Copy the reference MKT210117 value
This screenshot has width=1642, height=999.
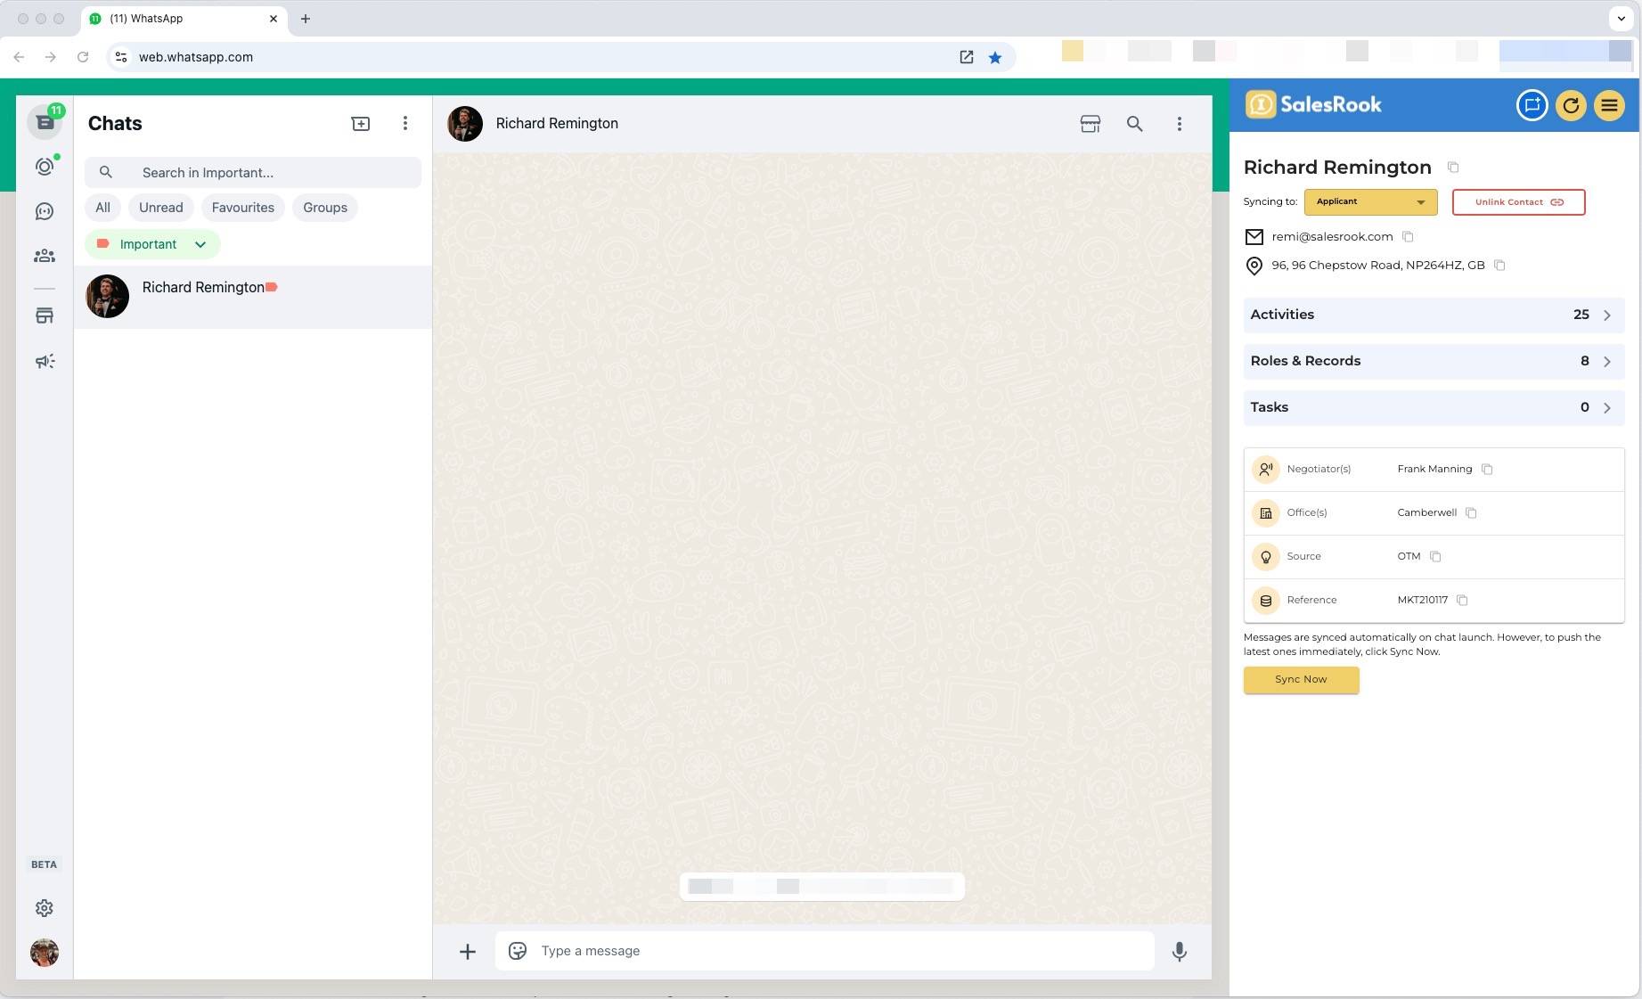(1462, 601)
